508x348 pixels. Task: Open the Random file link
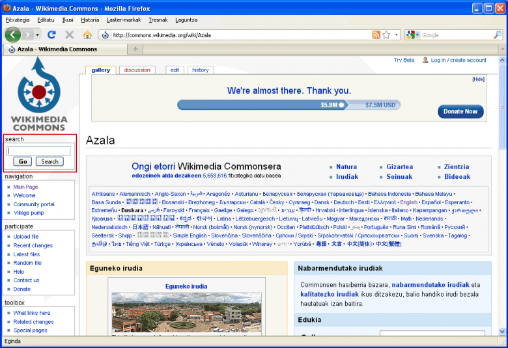(27, 263)
